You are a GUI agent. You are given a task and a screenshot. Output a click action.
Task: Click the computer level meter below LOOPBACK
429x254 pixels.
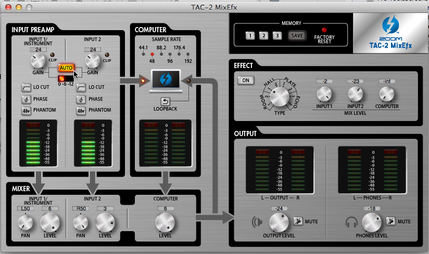(x=165, y=143)
